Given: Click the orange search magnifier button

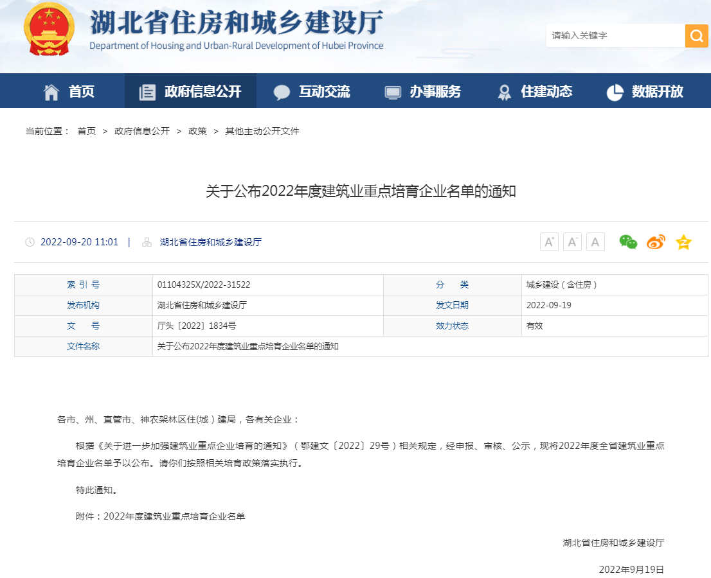Looking at the screenshot, I should click(696, 35).
